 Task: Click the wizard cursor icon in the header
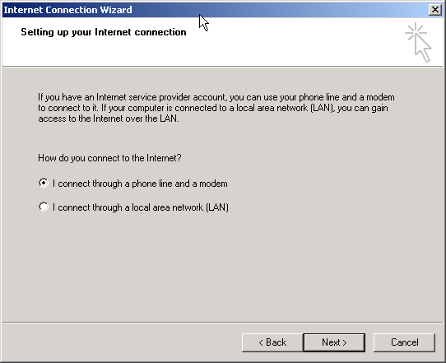tap(418, 42)
